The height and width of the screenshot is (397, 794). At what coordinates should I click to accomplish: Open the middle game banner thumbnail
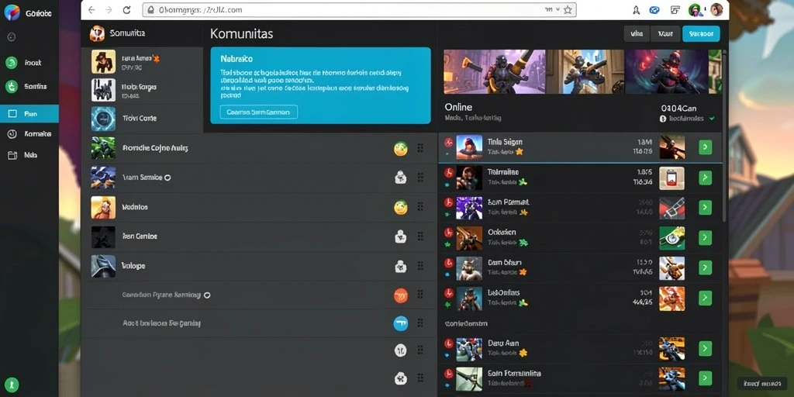click(585, 71)
